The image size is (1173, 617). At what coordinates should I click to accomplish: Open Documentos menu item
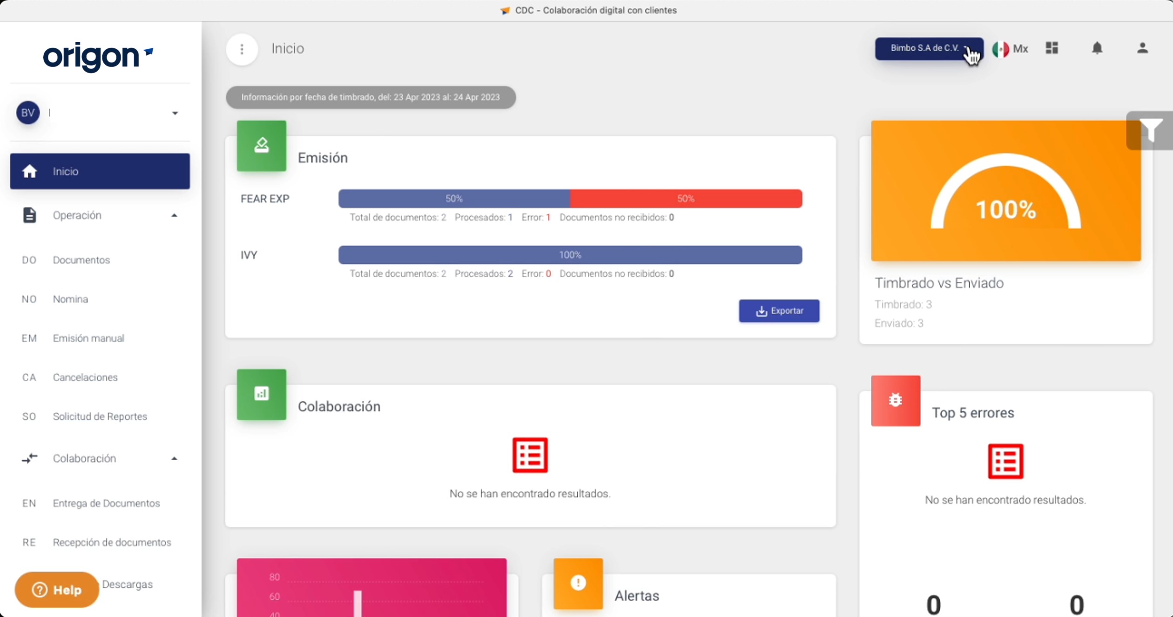tap(81, 260)
